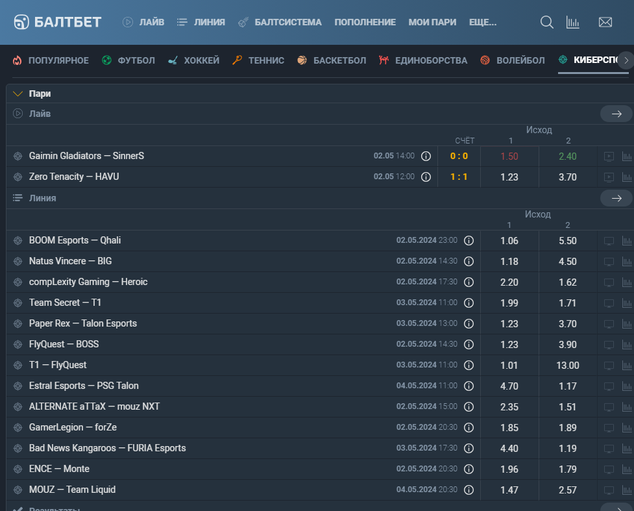Pick HAVU odds 3.70 in Zero Tenacity match
The width and height of the screenshot is (634, 511).
click(568, 177)
